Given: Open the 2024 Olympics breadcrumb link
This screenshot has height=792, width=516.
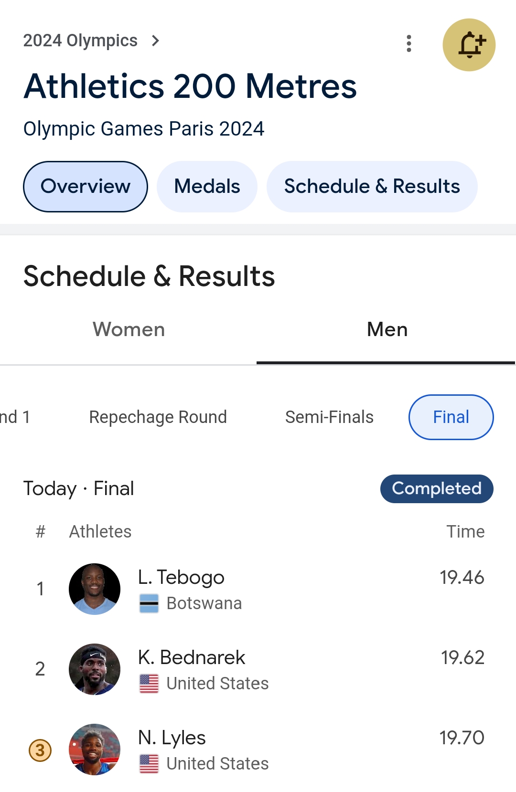Looking at the screenshot, I should (x=80, y=41).
